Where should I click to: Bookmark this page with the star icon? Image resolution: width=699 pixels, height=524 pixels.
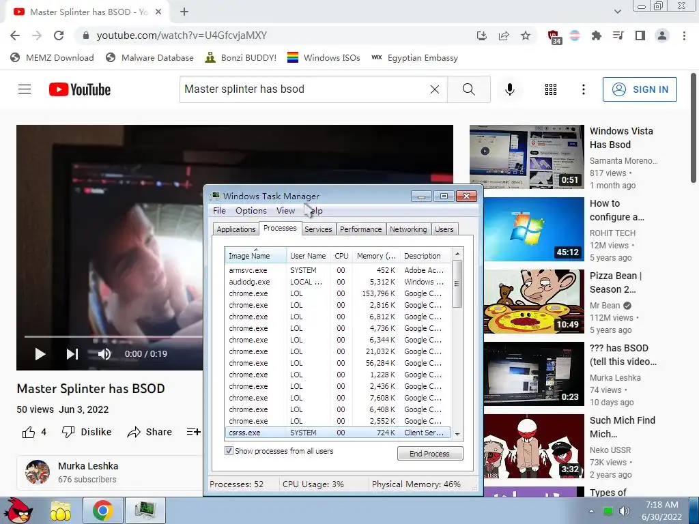tap(526, 35)
